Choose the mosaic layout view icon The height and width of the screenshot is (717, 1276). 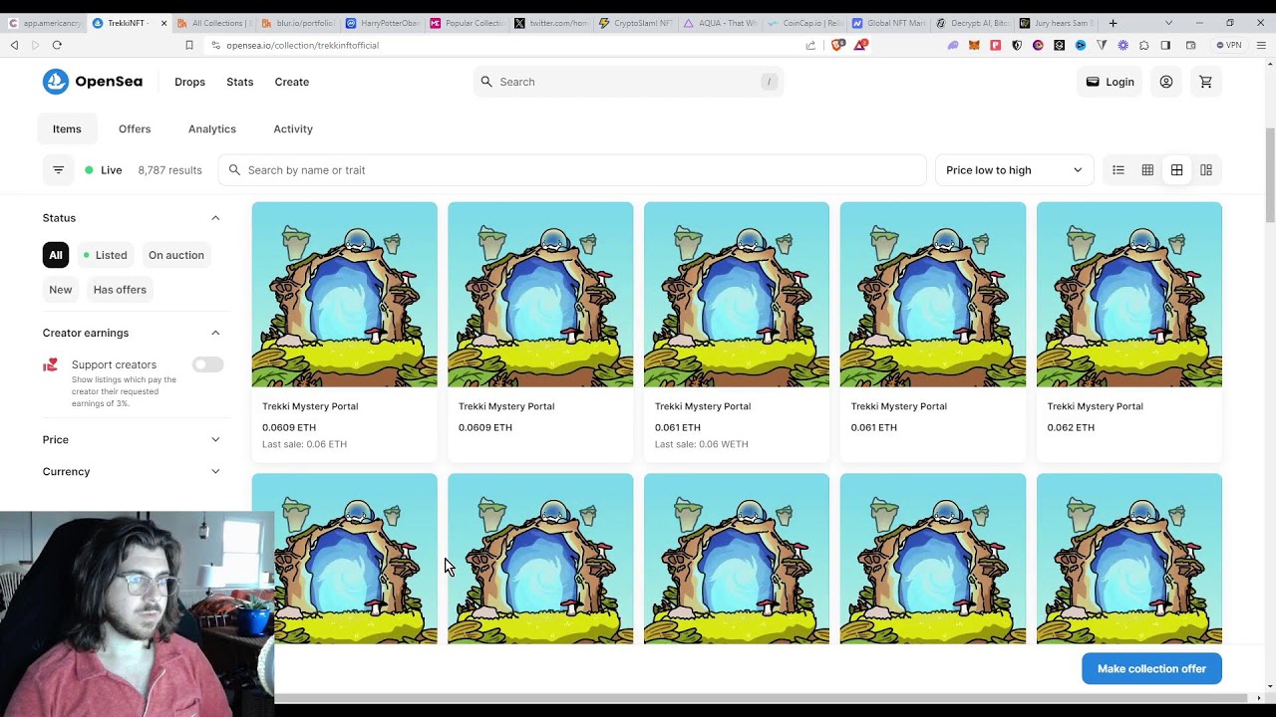(1206, 170)
